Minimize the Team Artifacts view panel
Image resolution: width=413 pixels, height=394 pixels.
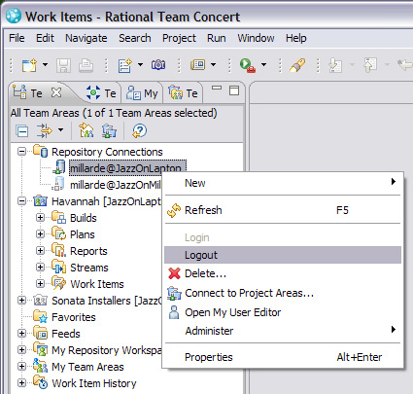pyautogui.click(x=217, y=88)
